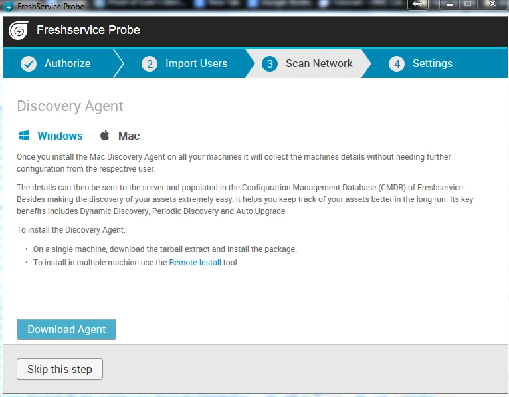
Task: Click the 'On a single machine' bullet text
Action: (x=165, y=249)
